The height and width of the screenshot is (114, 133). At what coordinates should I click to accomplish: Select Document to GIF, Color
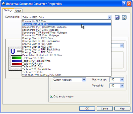point(66,21)
